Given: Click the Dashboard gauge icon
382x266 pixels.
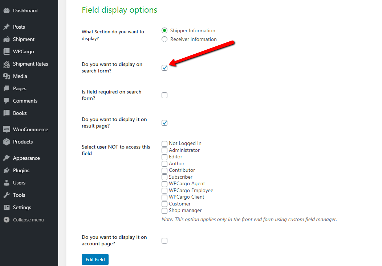Looking at the screenshot, I should click(7, 11).
